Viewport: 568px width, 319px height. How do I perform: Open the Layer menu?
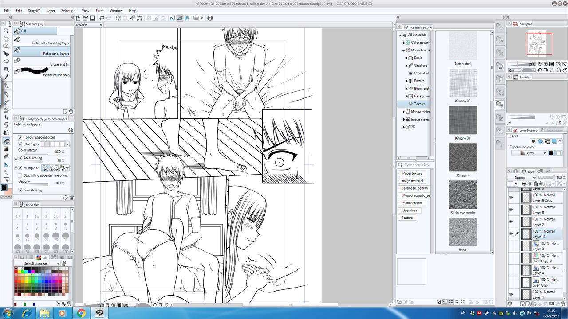pos(51,10)
